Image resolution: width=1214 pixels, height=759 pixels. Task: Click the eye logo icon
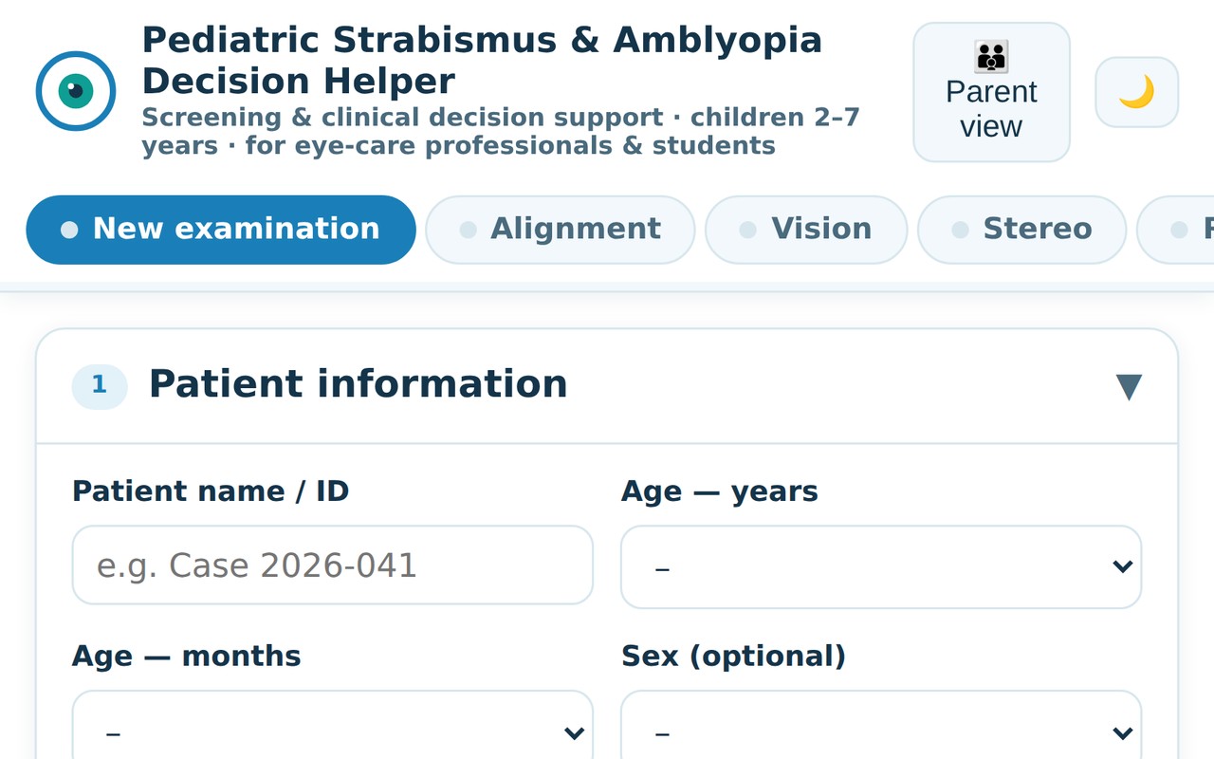(x=76, y=91)
